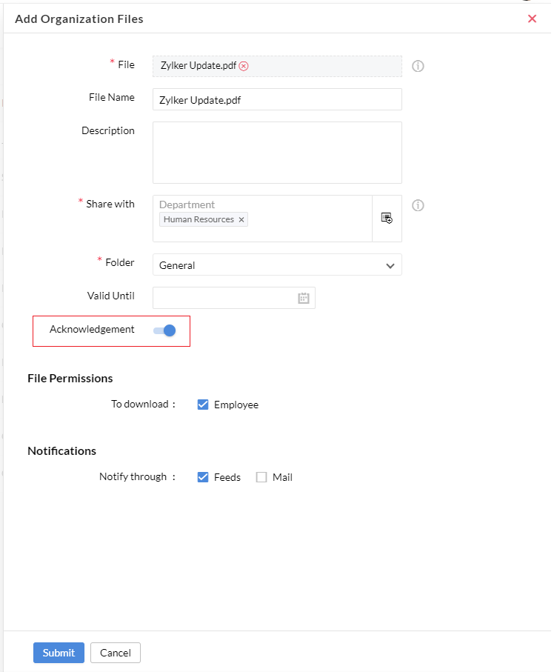Click the info icon beside Share with

[418, 205]
